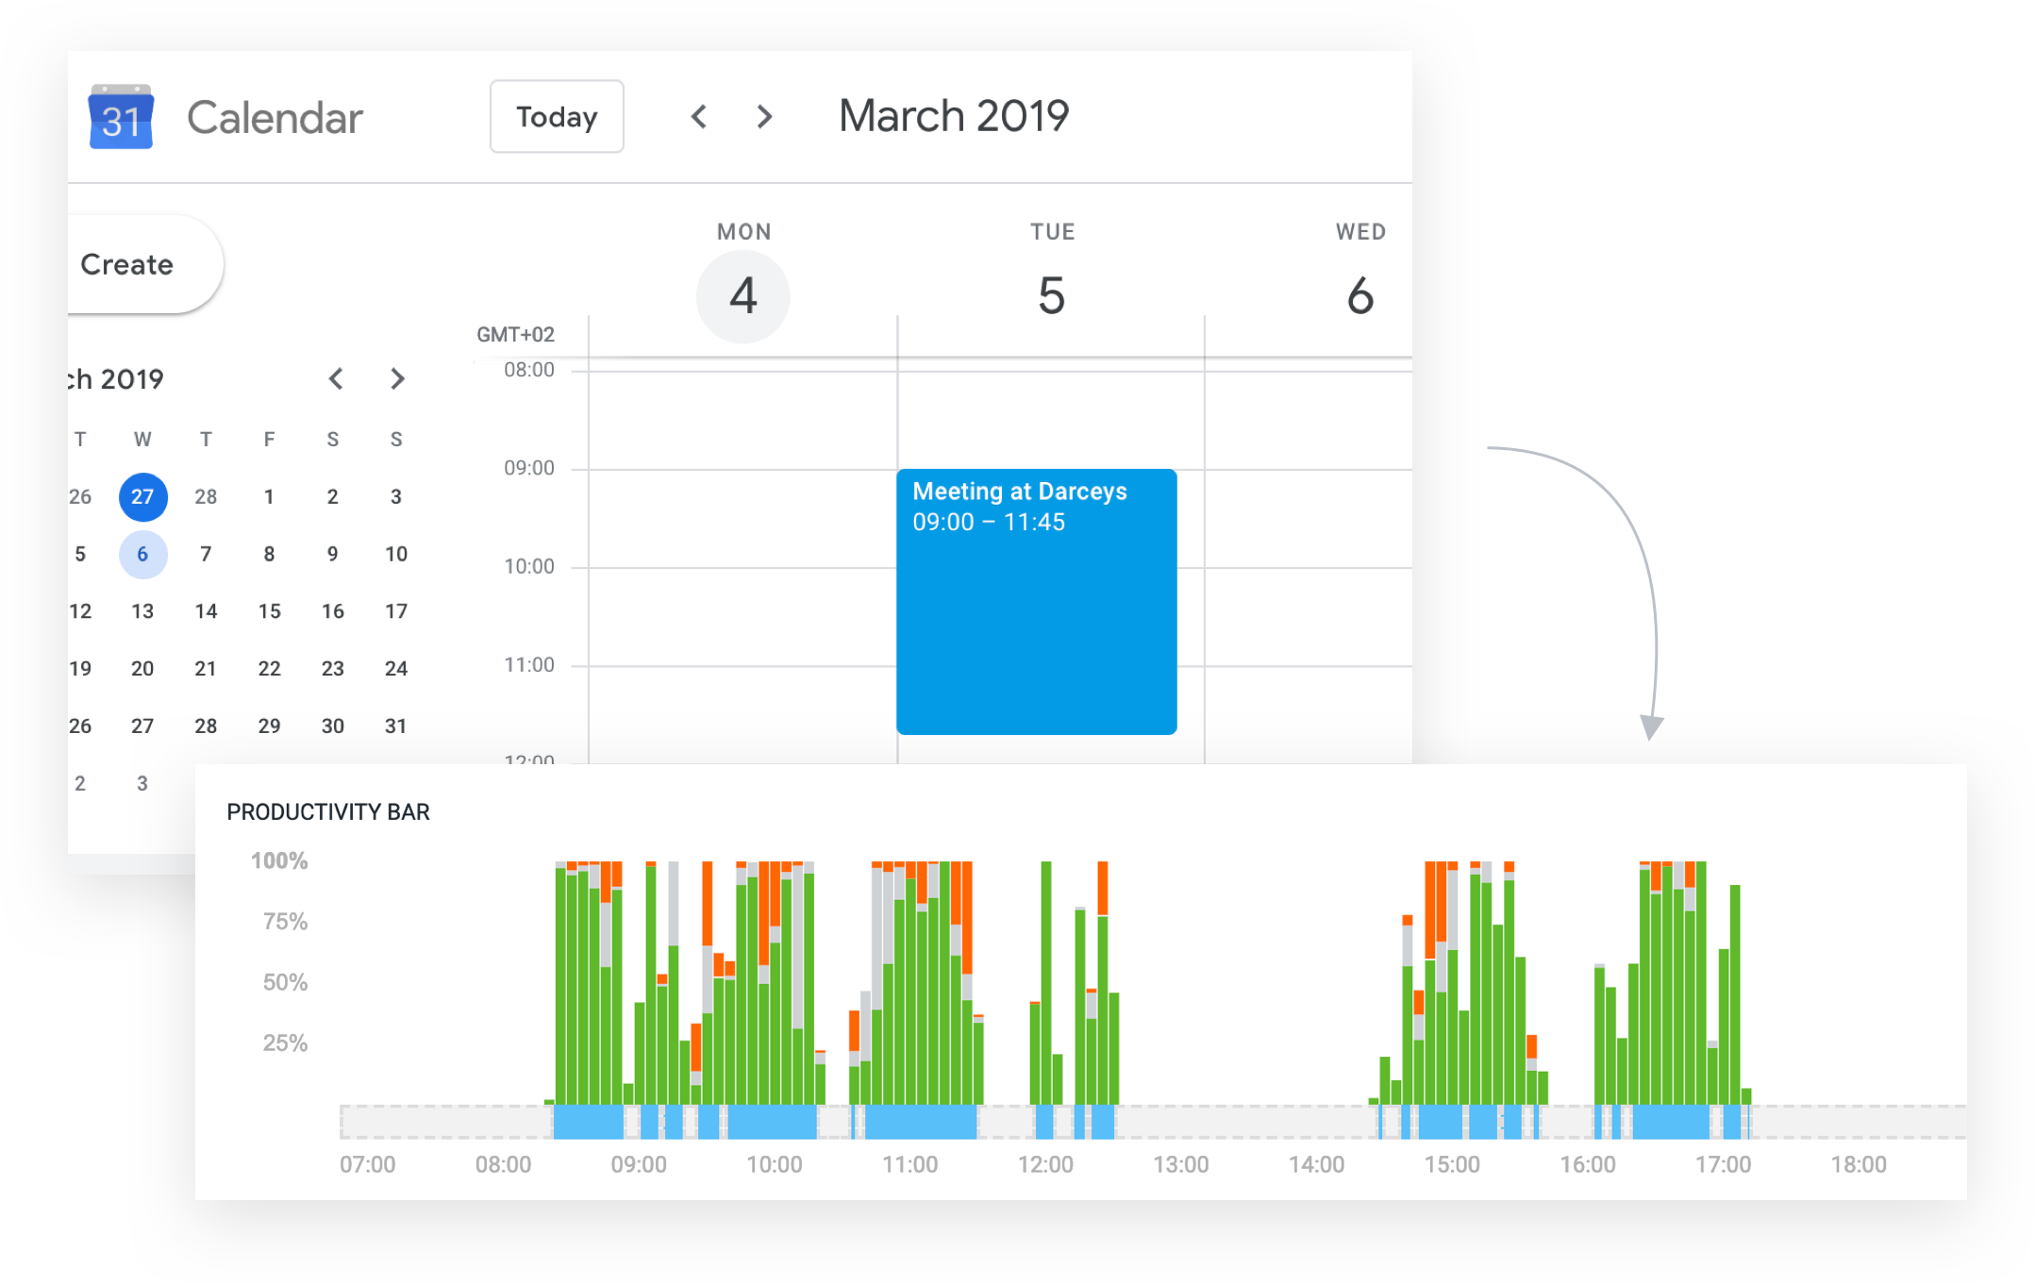Click blue activity block near 10:00
Viewport: 2035px width, 1285px height.
(771, 1123)
